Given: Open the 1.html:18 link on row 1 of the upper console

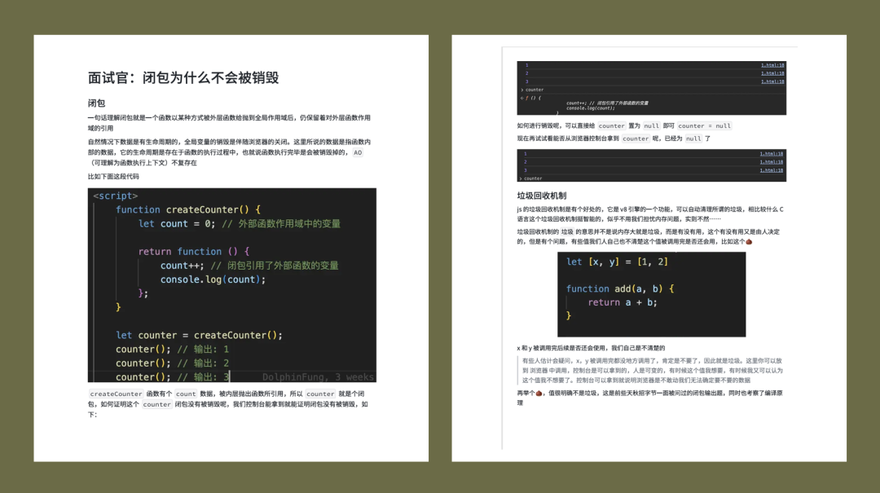Looking at the screenshot, I should pos(772,65).
